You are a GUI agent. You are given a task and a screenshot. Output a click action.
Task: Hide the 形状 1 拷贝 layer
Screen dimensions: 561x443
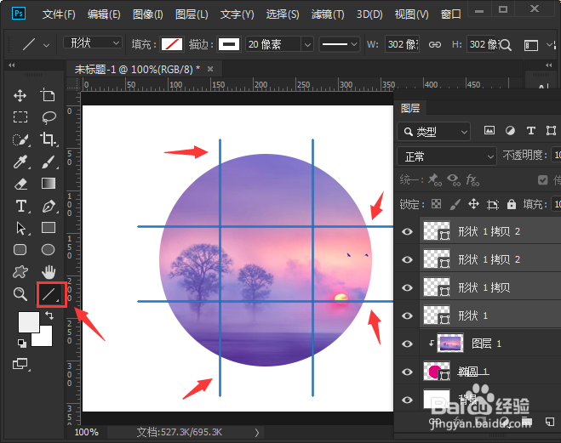pyautogui.click(x=407, y=287)
